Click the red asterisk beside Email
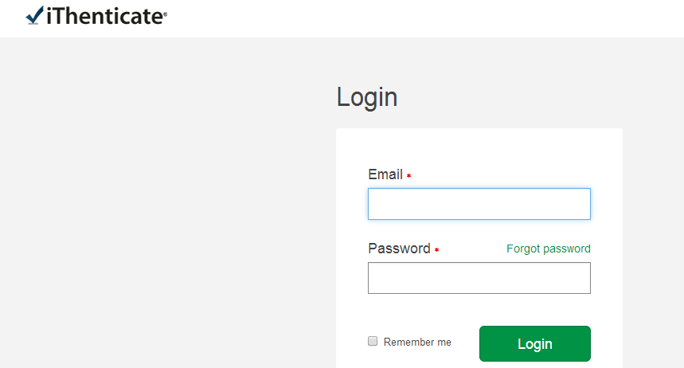The image size is (684, 368). click(408, 176)
